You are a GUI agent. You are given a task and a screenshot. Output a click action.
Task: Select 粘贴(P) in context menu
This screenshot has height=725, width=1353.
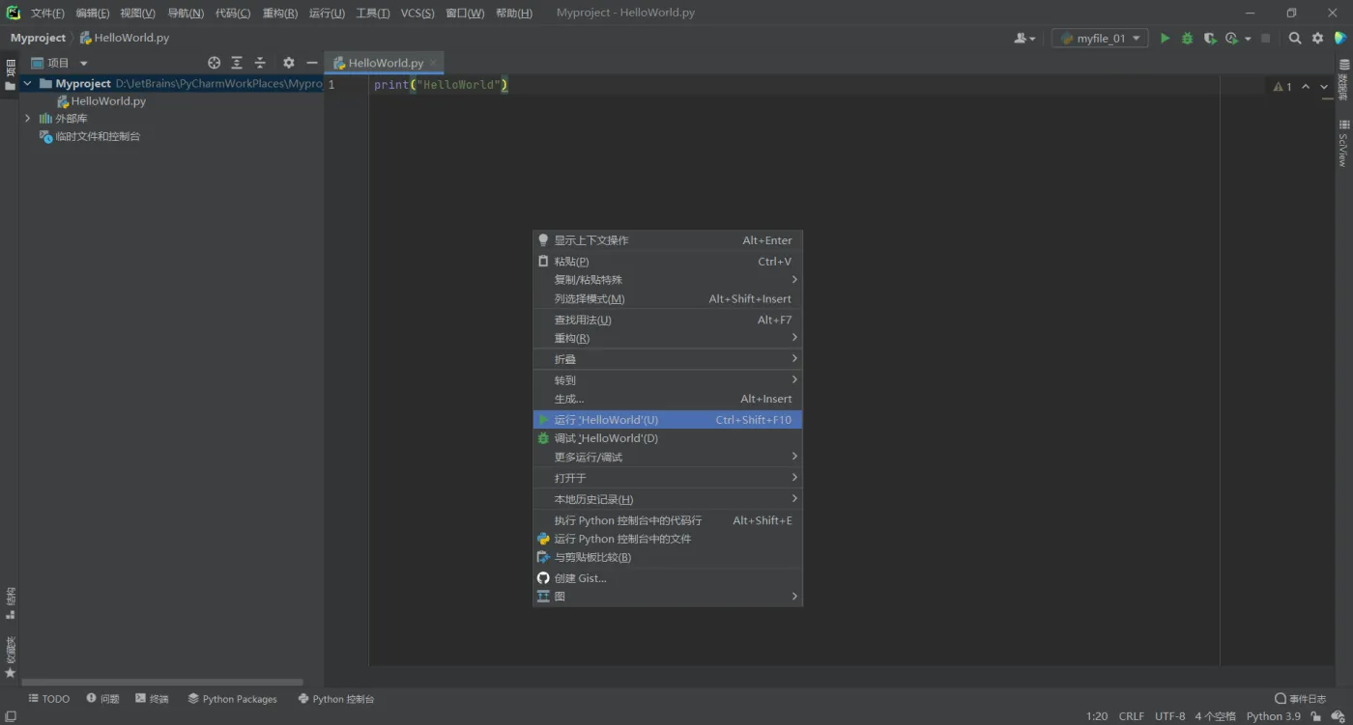668,262
